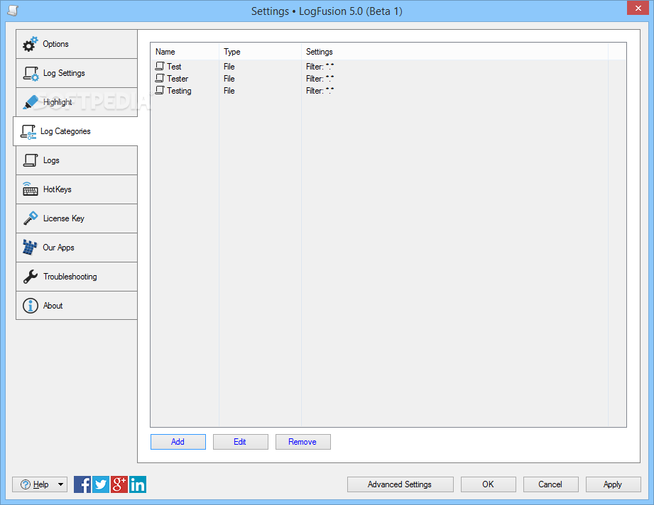Image resolution: width=654 pixels, height=505 pixels.
Task: Click the License Key icon
Action: [x=31, y=218]
